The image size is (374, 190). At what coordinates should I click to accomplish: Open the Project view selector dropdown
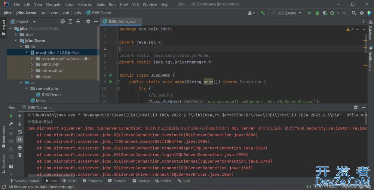pos(34,21)
